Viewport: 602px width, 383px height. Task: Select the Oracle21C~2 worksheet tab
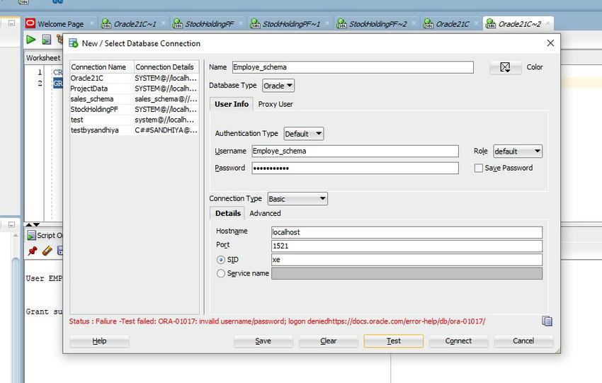click(x=519, y=24)
